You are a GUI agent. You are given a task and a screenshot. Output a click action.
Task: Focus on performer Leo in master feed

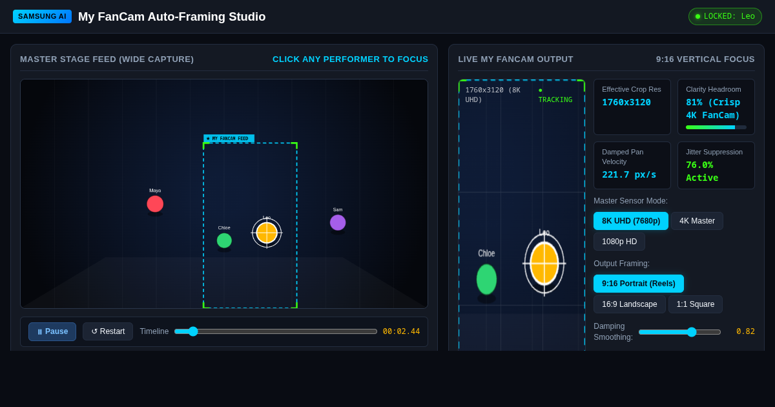267,233
